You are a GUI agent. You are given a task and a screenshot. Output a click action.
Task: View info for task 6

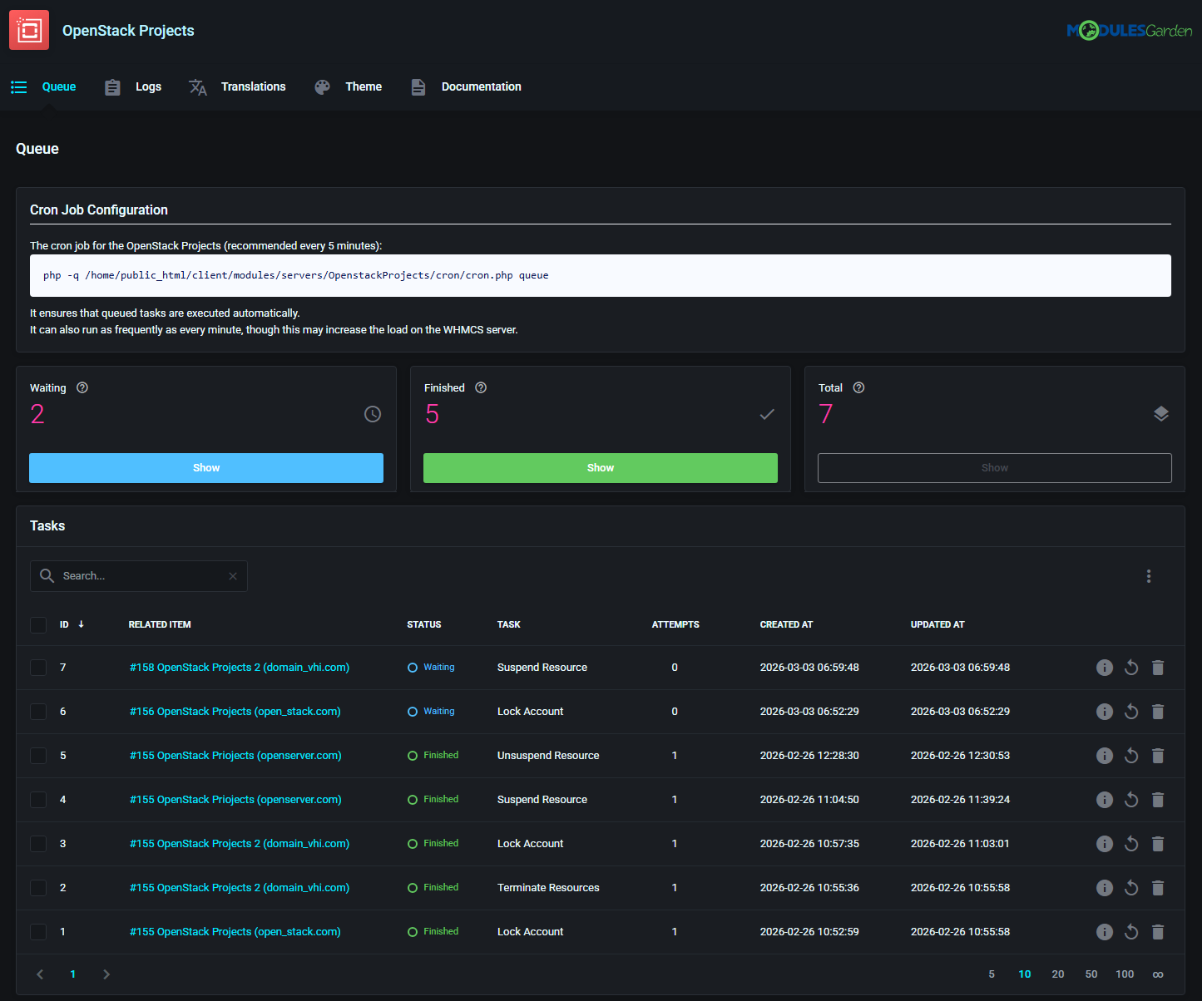coord(1105,712)
